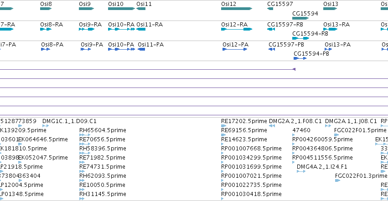Select the Osi9 gene glyph
388x201 pixels.
click(86, 9)
